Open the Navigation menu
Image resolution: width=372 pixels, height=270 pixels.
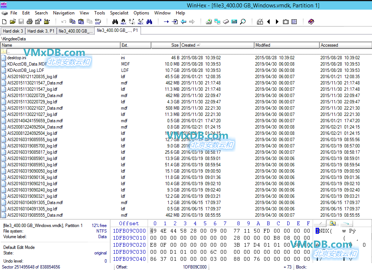point(64,13)
